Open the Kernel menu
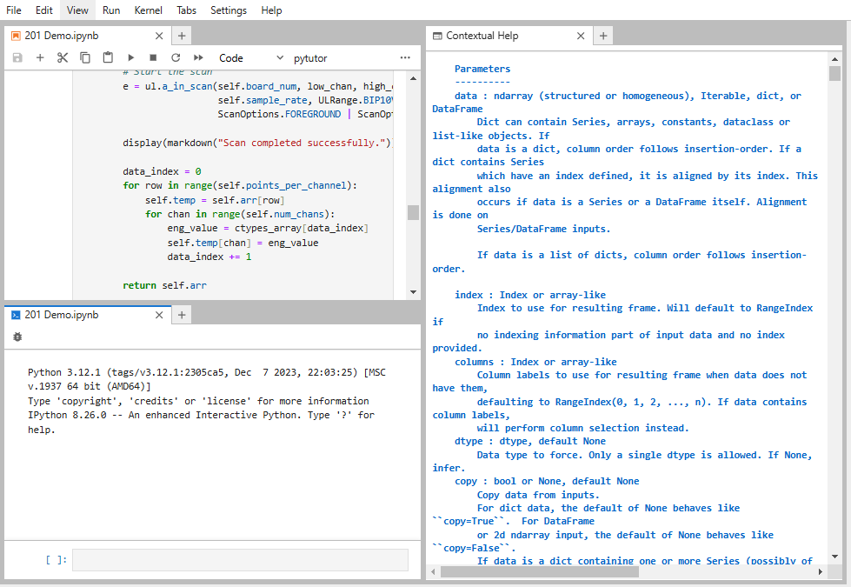 (148, 10)
